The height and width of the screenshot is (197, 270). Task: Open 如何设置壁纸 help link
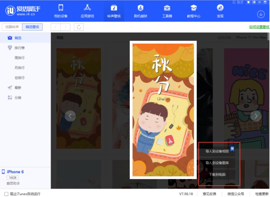(259, 27)
